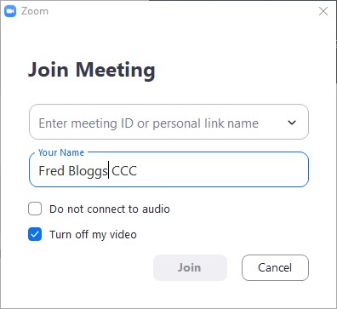Focus the meeting ID input field
This screenshot has width=337, height=309.
[x=168, y=122]
